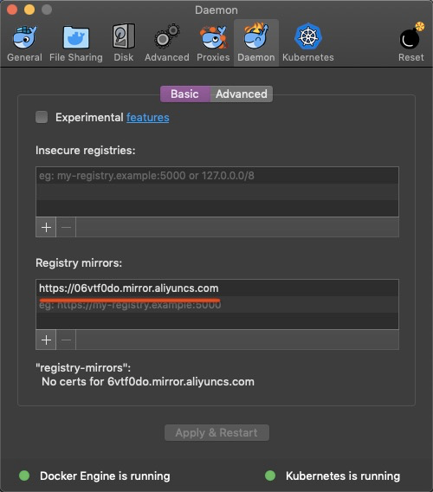Open the experimental features link

pos(148,117)
